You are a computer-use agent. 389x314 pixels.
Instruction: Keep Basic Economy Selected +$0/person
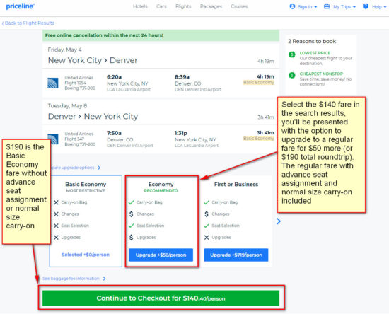tap(86, 255)
